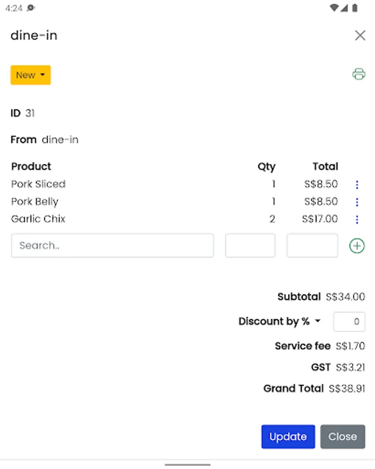Open three-dot menu for Garlic Chix
375x469 pixels.
(357, 219)
